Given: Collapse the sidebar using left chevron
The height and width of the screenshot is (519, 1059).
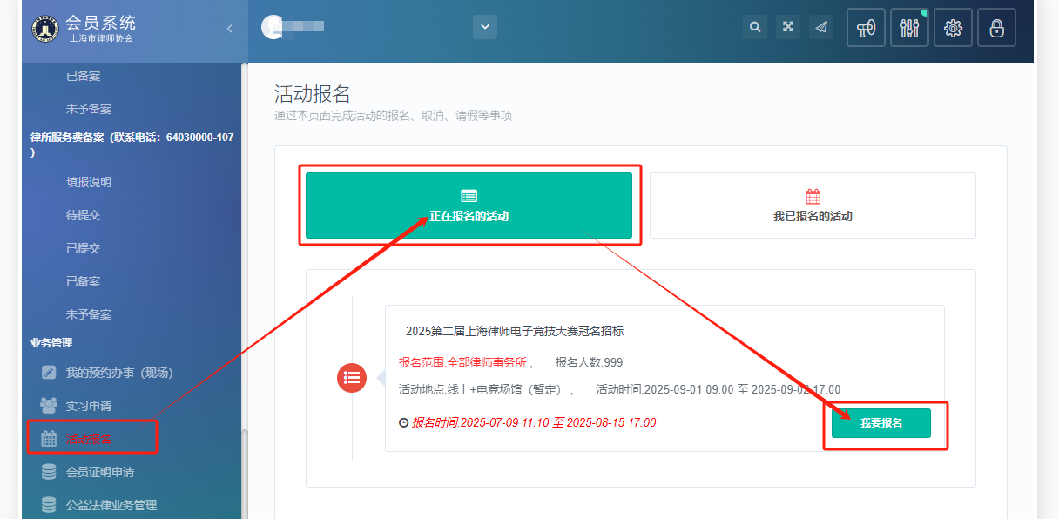Looking at the screenshot, I should pyautogui.click(x=229, y=29).
